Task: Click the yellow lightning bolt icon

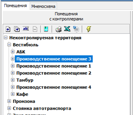Action: (x=89, y=29)
